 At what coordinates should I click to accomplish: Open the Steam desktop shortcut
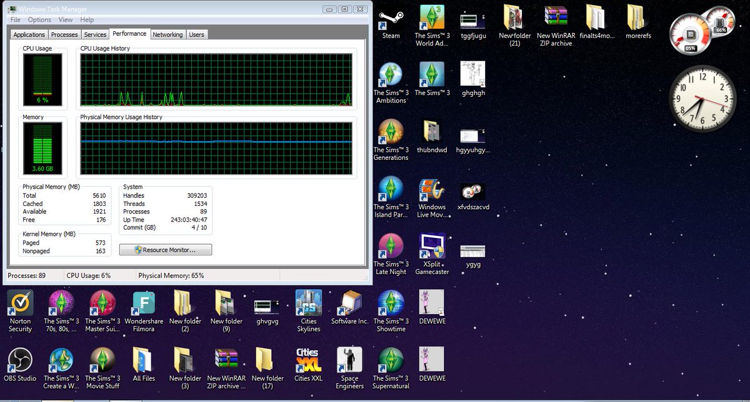[391, 22]
